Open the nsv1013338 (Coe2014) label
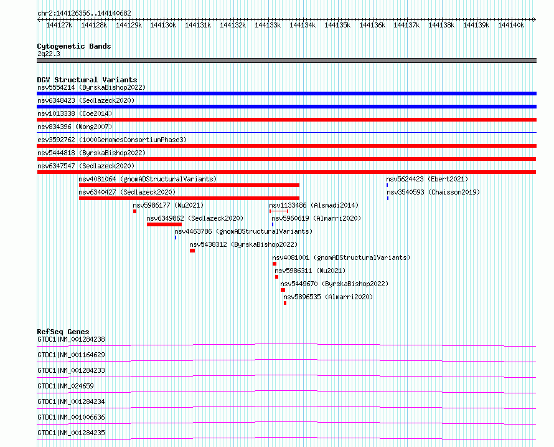 (75, 113)
